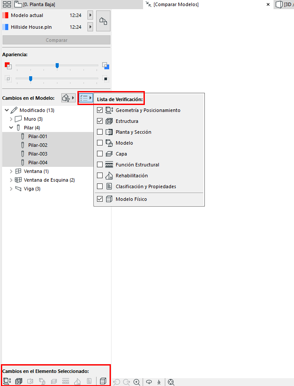Image resolution: width=294 pixels, height=386 pixels.
Task: Click bottom classification and properties icon
Action: pyautogui.click(x=89, y=381)
